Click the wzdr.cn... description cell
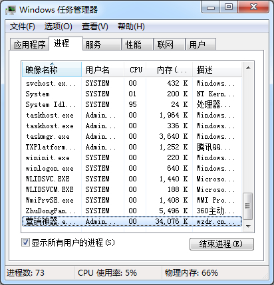The height and width of the screenshot is (285, 274). [215, 221]
